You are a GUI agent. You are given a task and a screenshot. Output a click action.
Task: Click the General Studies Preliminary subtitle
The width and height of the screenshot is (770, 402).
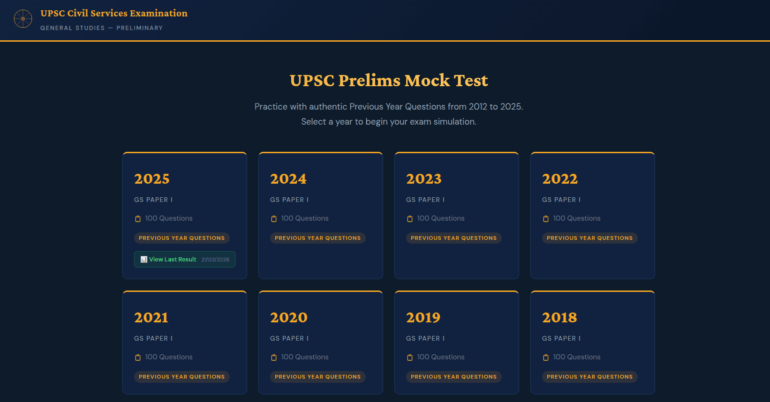click(x=101, y=28)
